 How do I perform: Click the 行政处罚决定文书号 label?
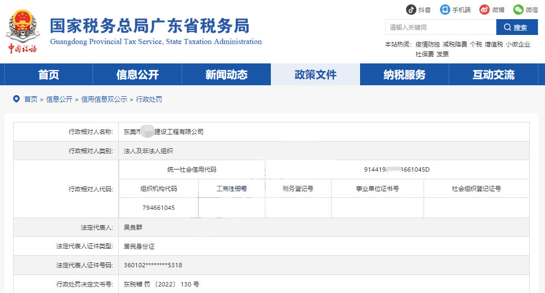coord(84,284)
